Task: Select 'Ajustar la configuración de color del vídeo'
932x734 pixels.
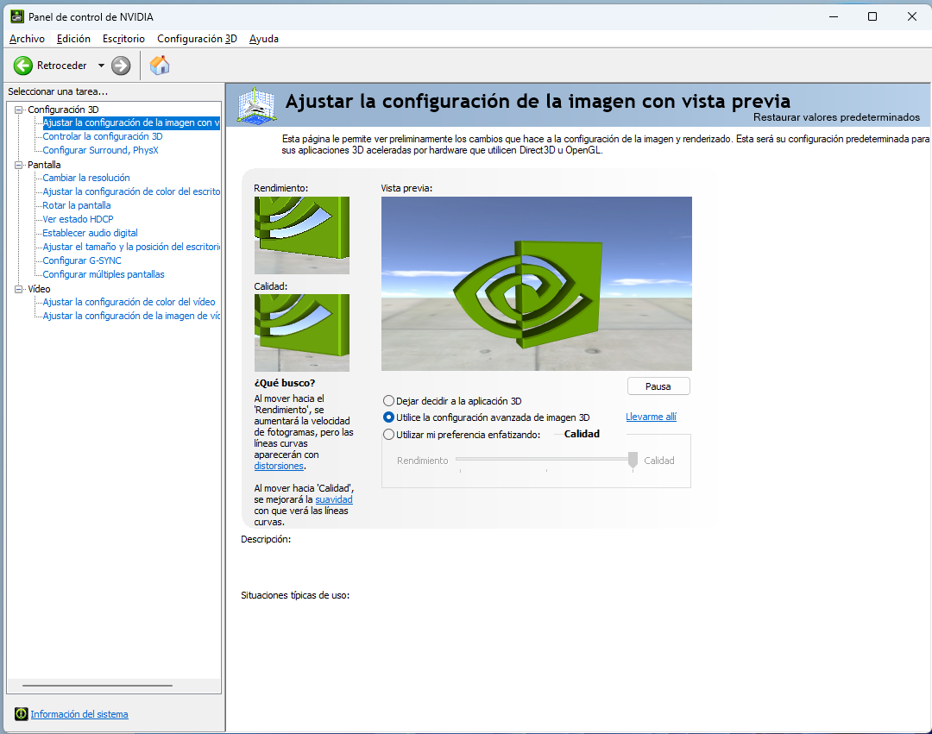Action: (129, 302)
